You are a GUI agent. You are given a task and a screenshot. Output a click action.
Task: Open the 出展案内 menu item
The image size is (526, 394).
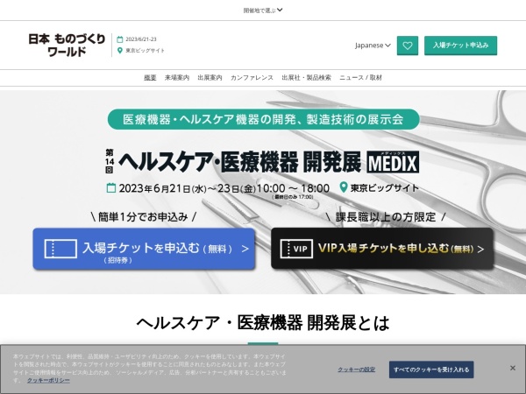click(x=210, y=78)
